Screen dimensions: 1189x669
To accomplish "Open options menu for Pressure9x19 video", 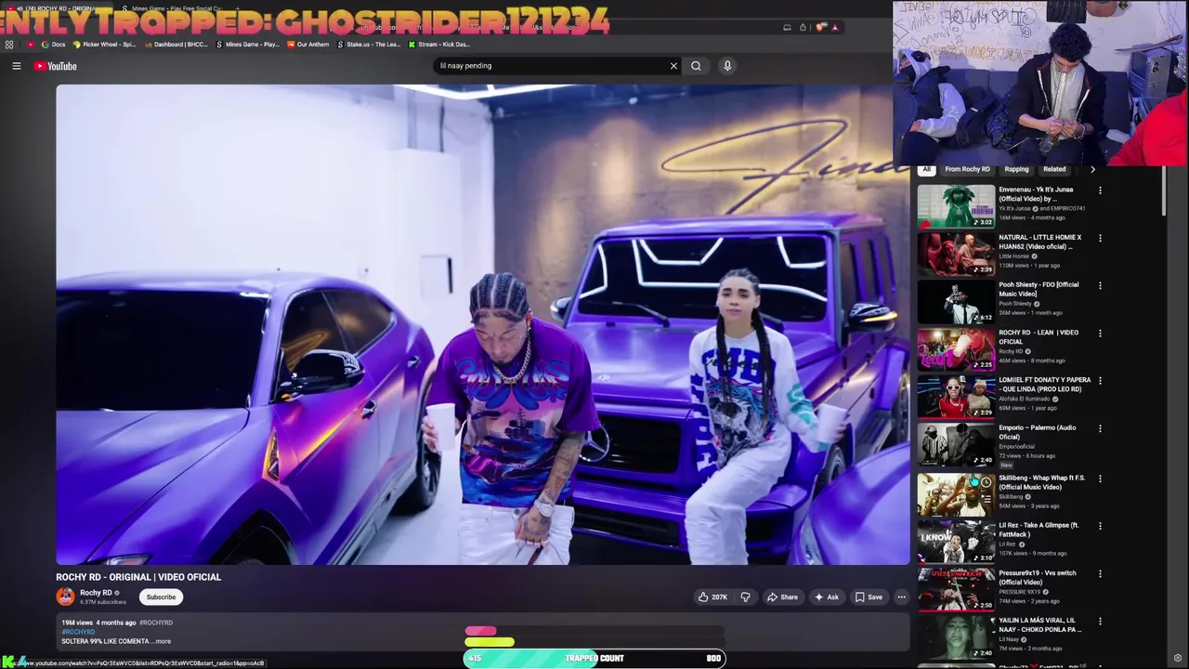I will [x=1100, y=573].
